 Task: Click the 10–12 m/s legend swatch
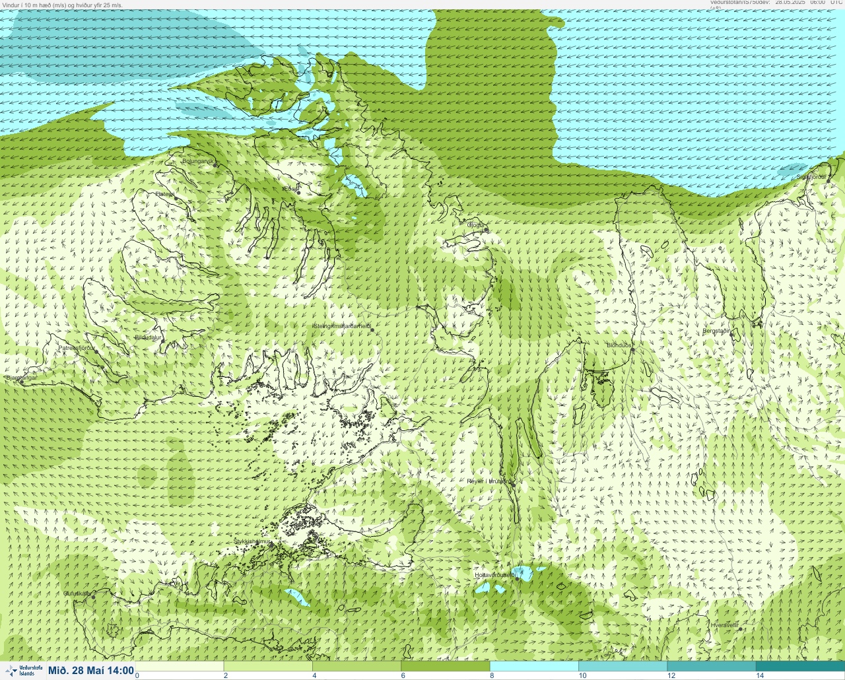[x=623, y=666]
